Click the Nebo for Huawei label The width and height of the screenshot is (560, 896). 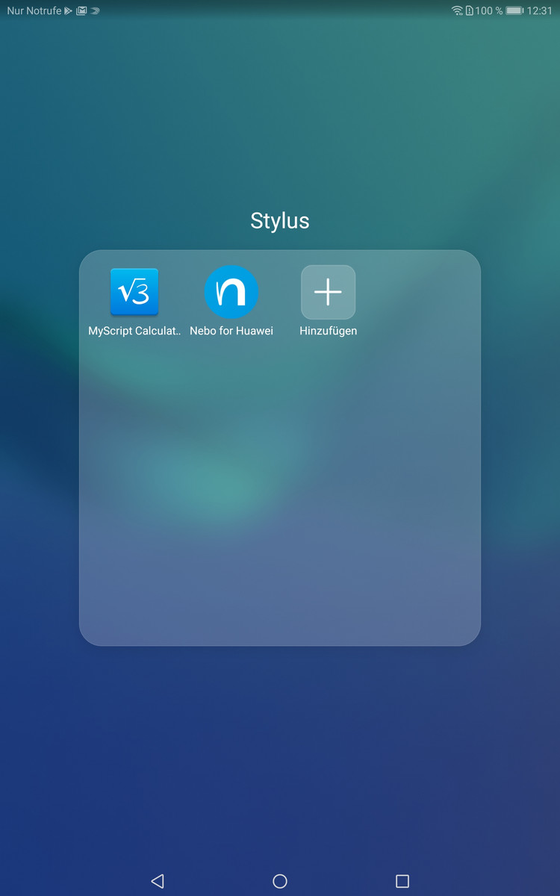coord(231,331)
